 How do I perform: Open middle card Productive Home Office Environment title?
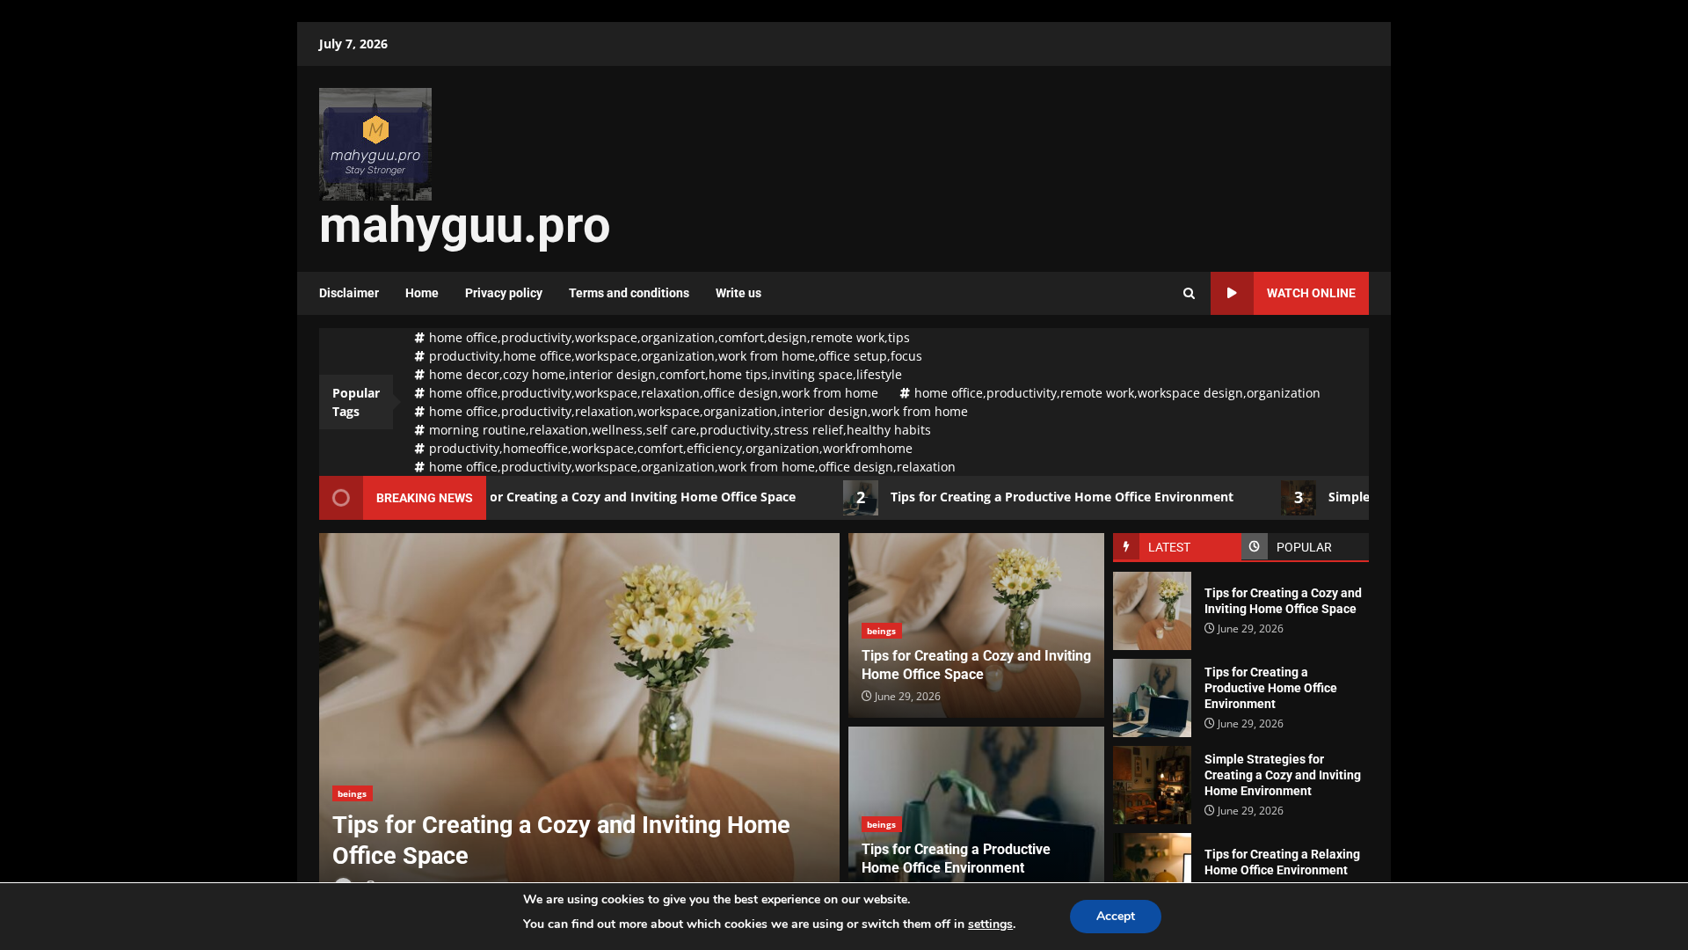click(x=956, y=859)
